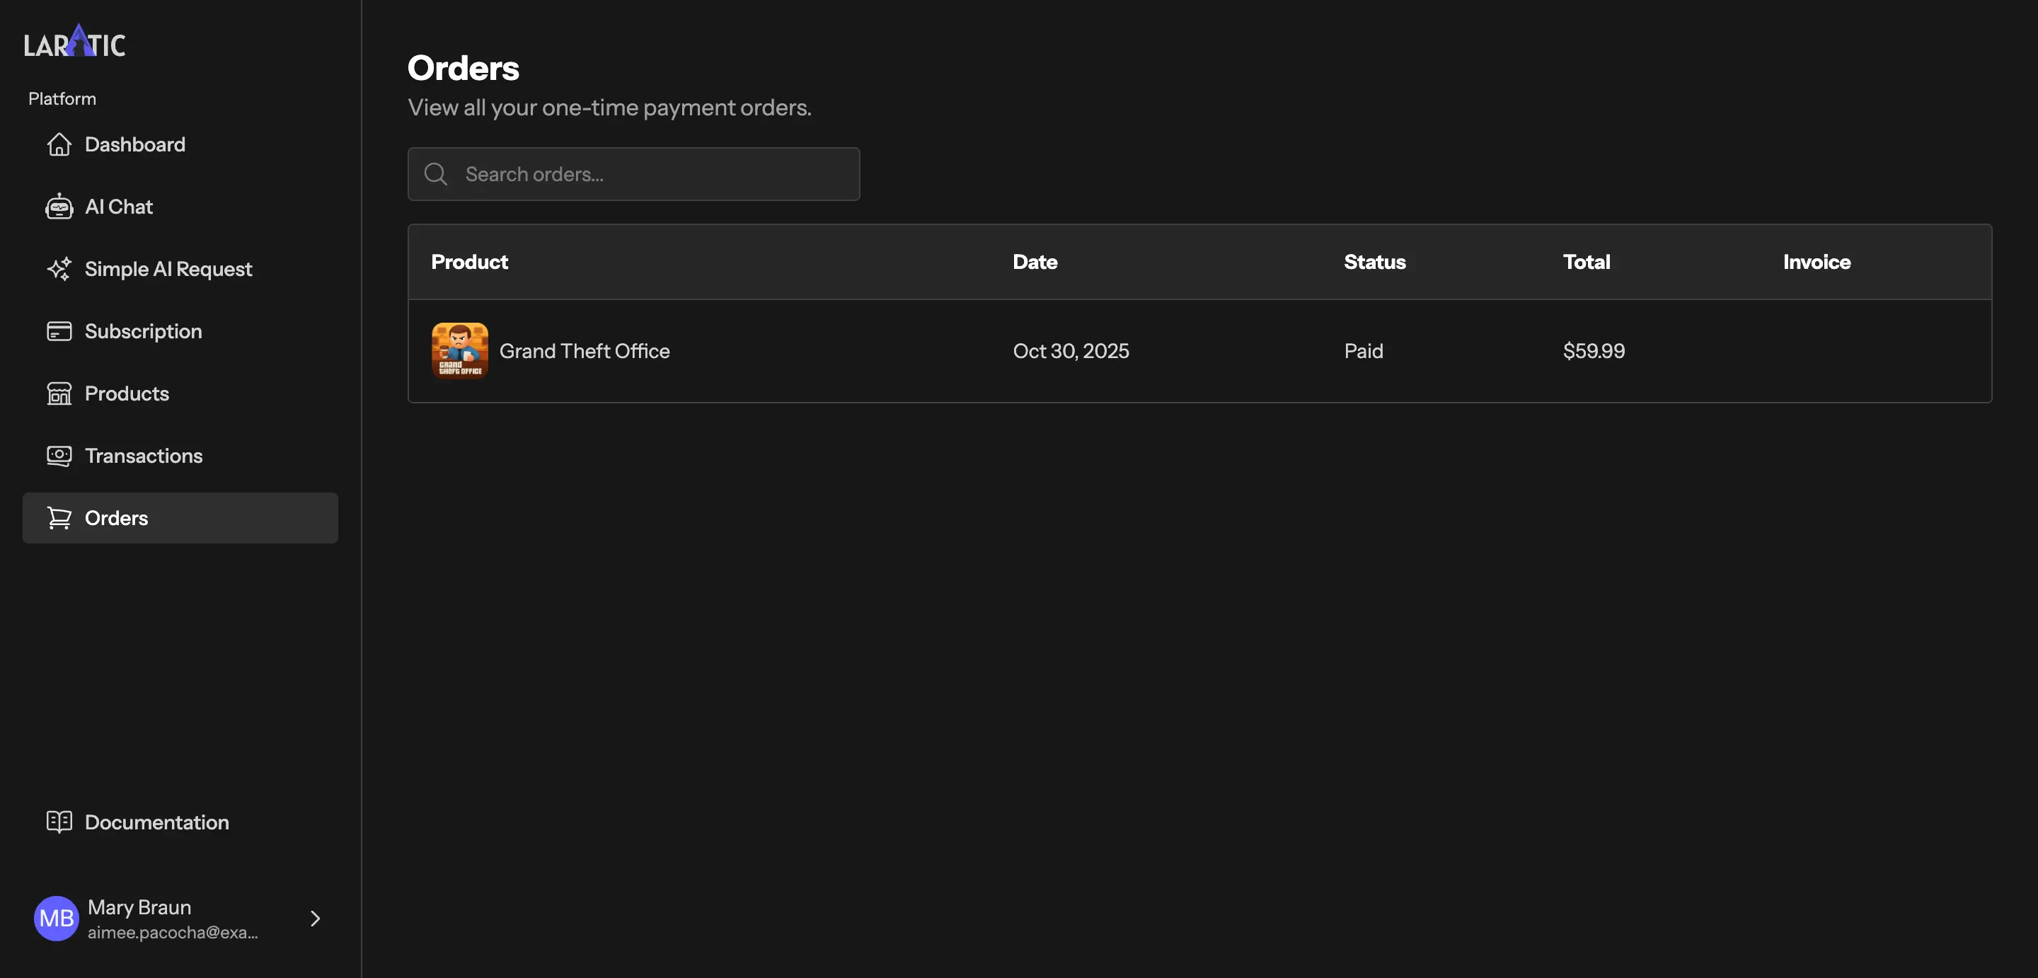Select the Grand Theft Office product thumbnail
Screen dimensions: 2038x978
tap(459, 350)
